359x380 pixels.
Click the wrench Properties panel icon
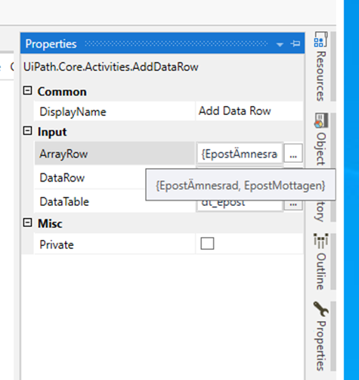(320, 309)
